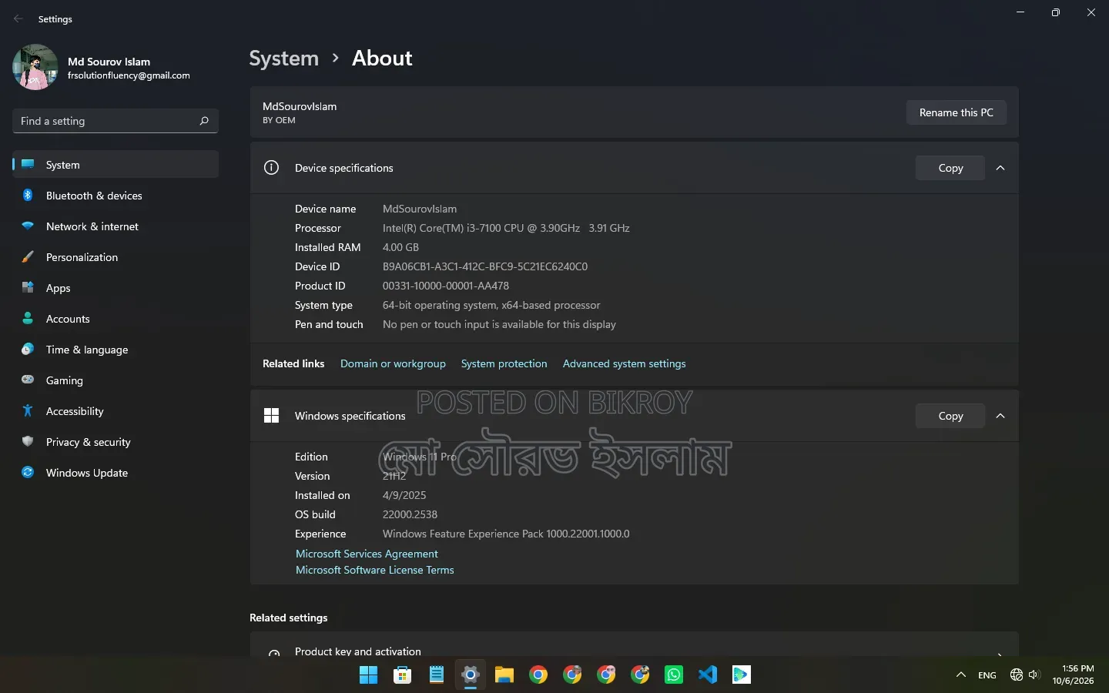Click the Find a setting search field
The height and width of the screenshot is (693, 1109).
[116, 121]
